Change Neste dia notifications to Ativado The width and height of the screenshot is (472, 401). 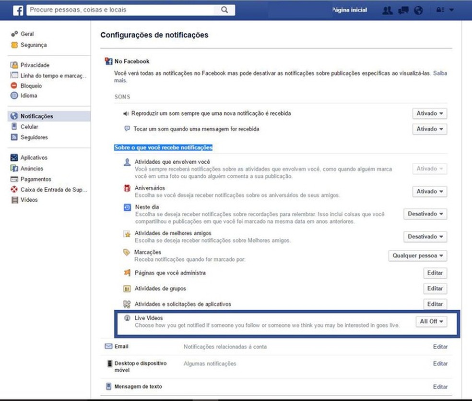(x=425, y=214)
